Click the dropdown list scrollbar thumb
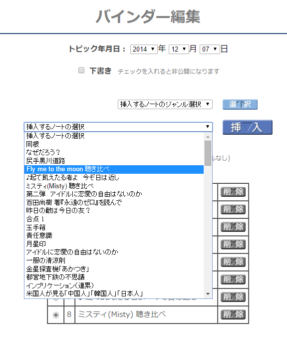 pyautogui.click(x=208, y=153)
